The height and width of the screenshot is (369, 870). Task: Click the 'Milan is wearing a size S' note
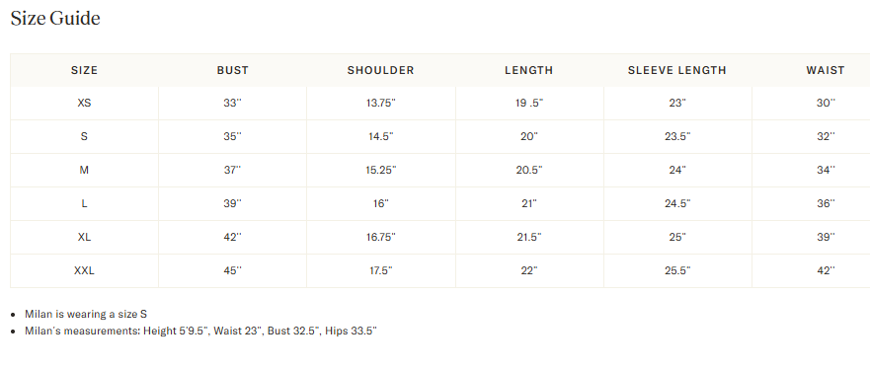point(86,314)
